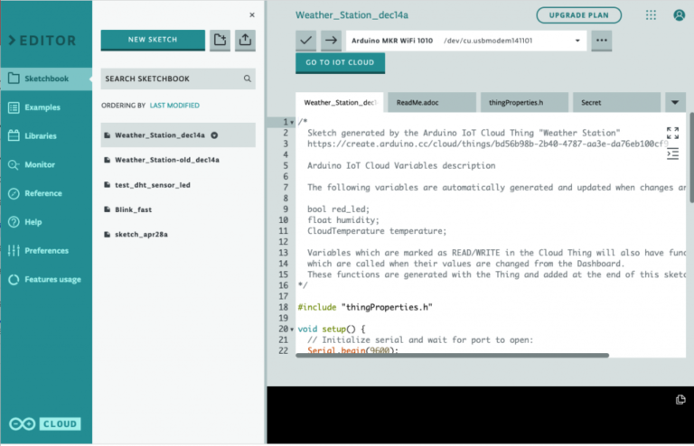Open the apps grid menu

(651, 15)
